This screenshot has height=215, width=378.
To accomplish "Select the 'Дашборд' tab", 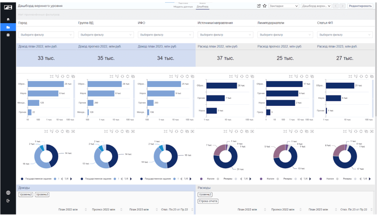I will [202, 7].
